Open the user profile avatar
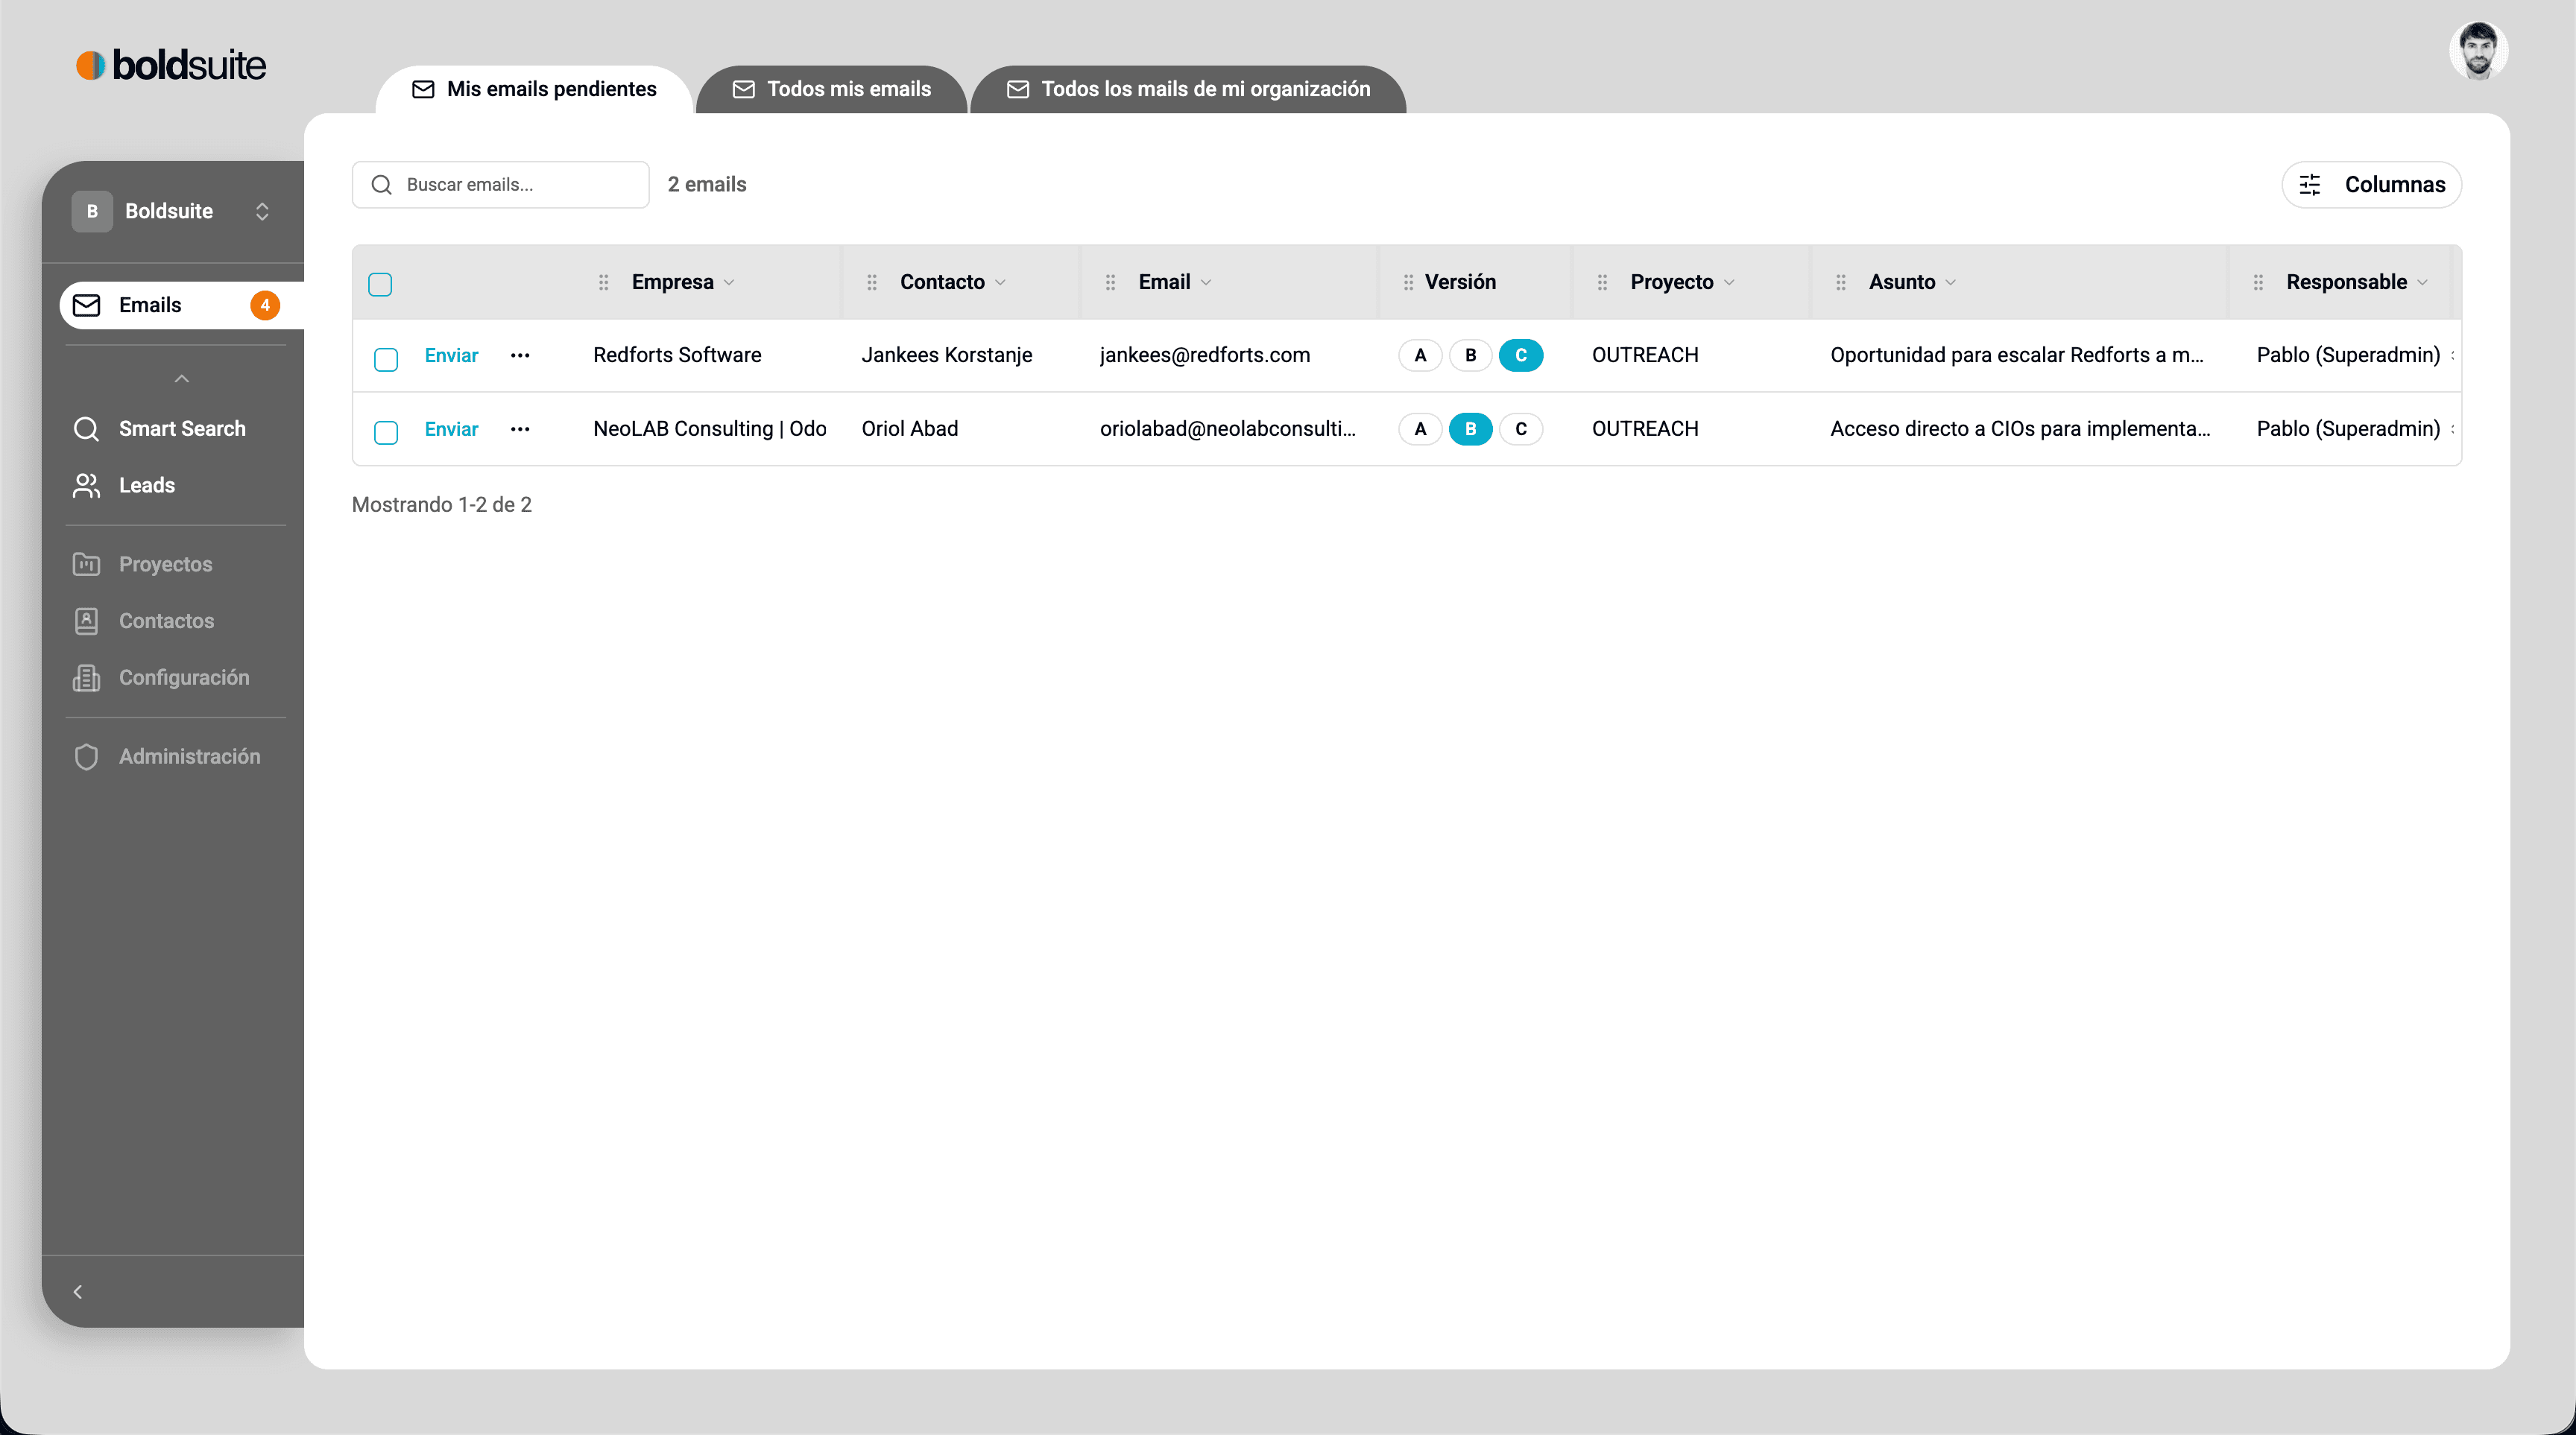This screenshot has width=2576, height=1435. (x=2478, y=51)
